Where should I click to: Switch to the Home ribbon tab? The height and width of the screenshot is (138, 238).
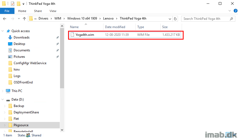point(22,11)
